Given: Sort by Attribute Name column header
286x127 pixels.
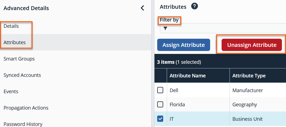Looking at the screenshot, I should pos(188,76).
